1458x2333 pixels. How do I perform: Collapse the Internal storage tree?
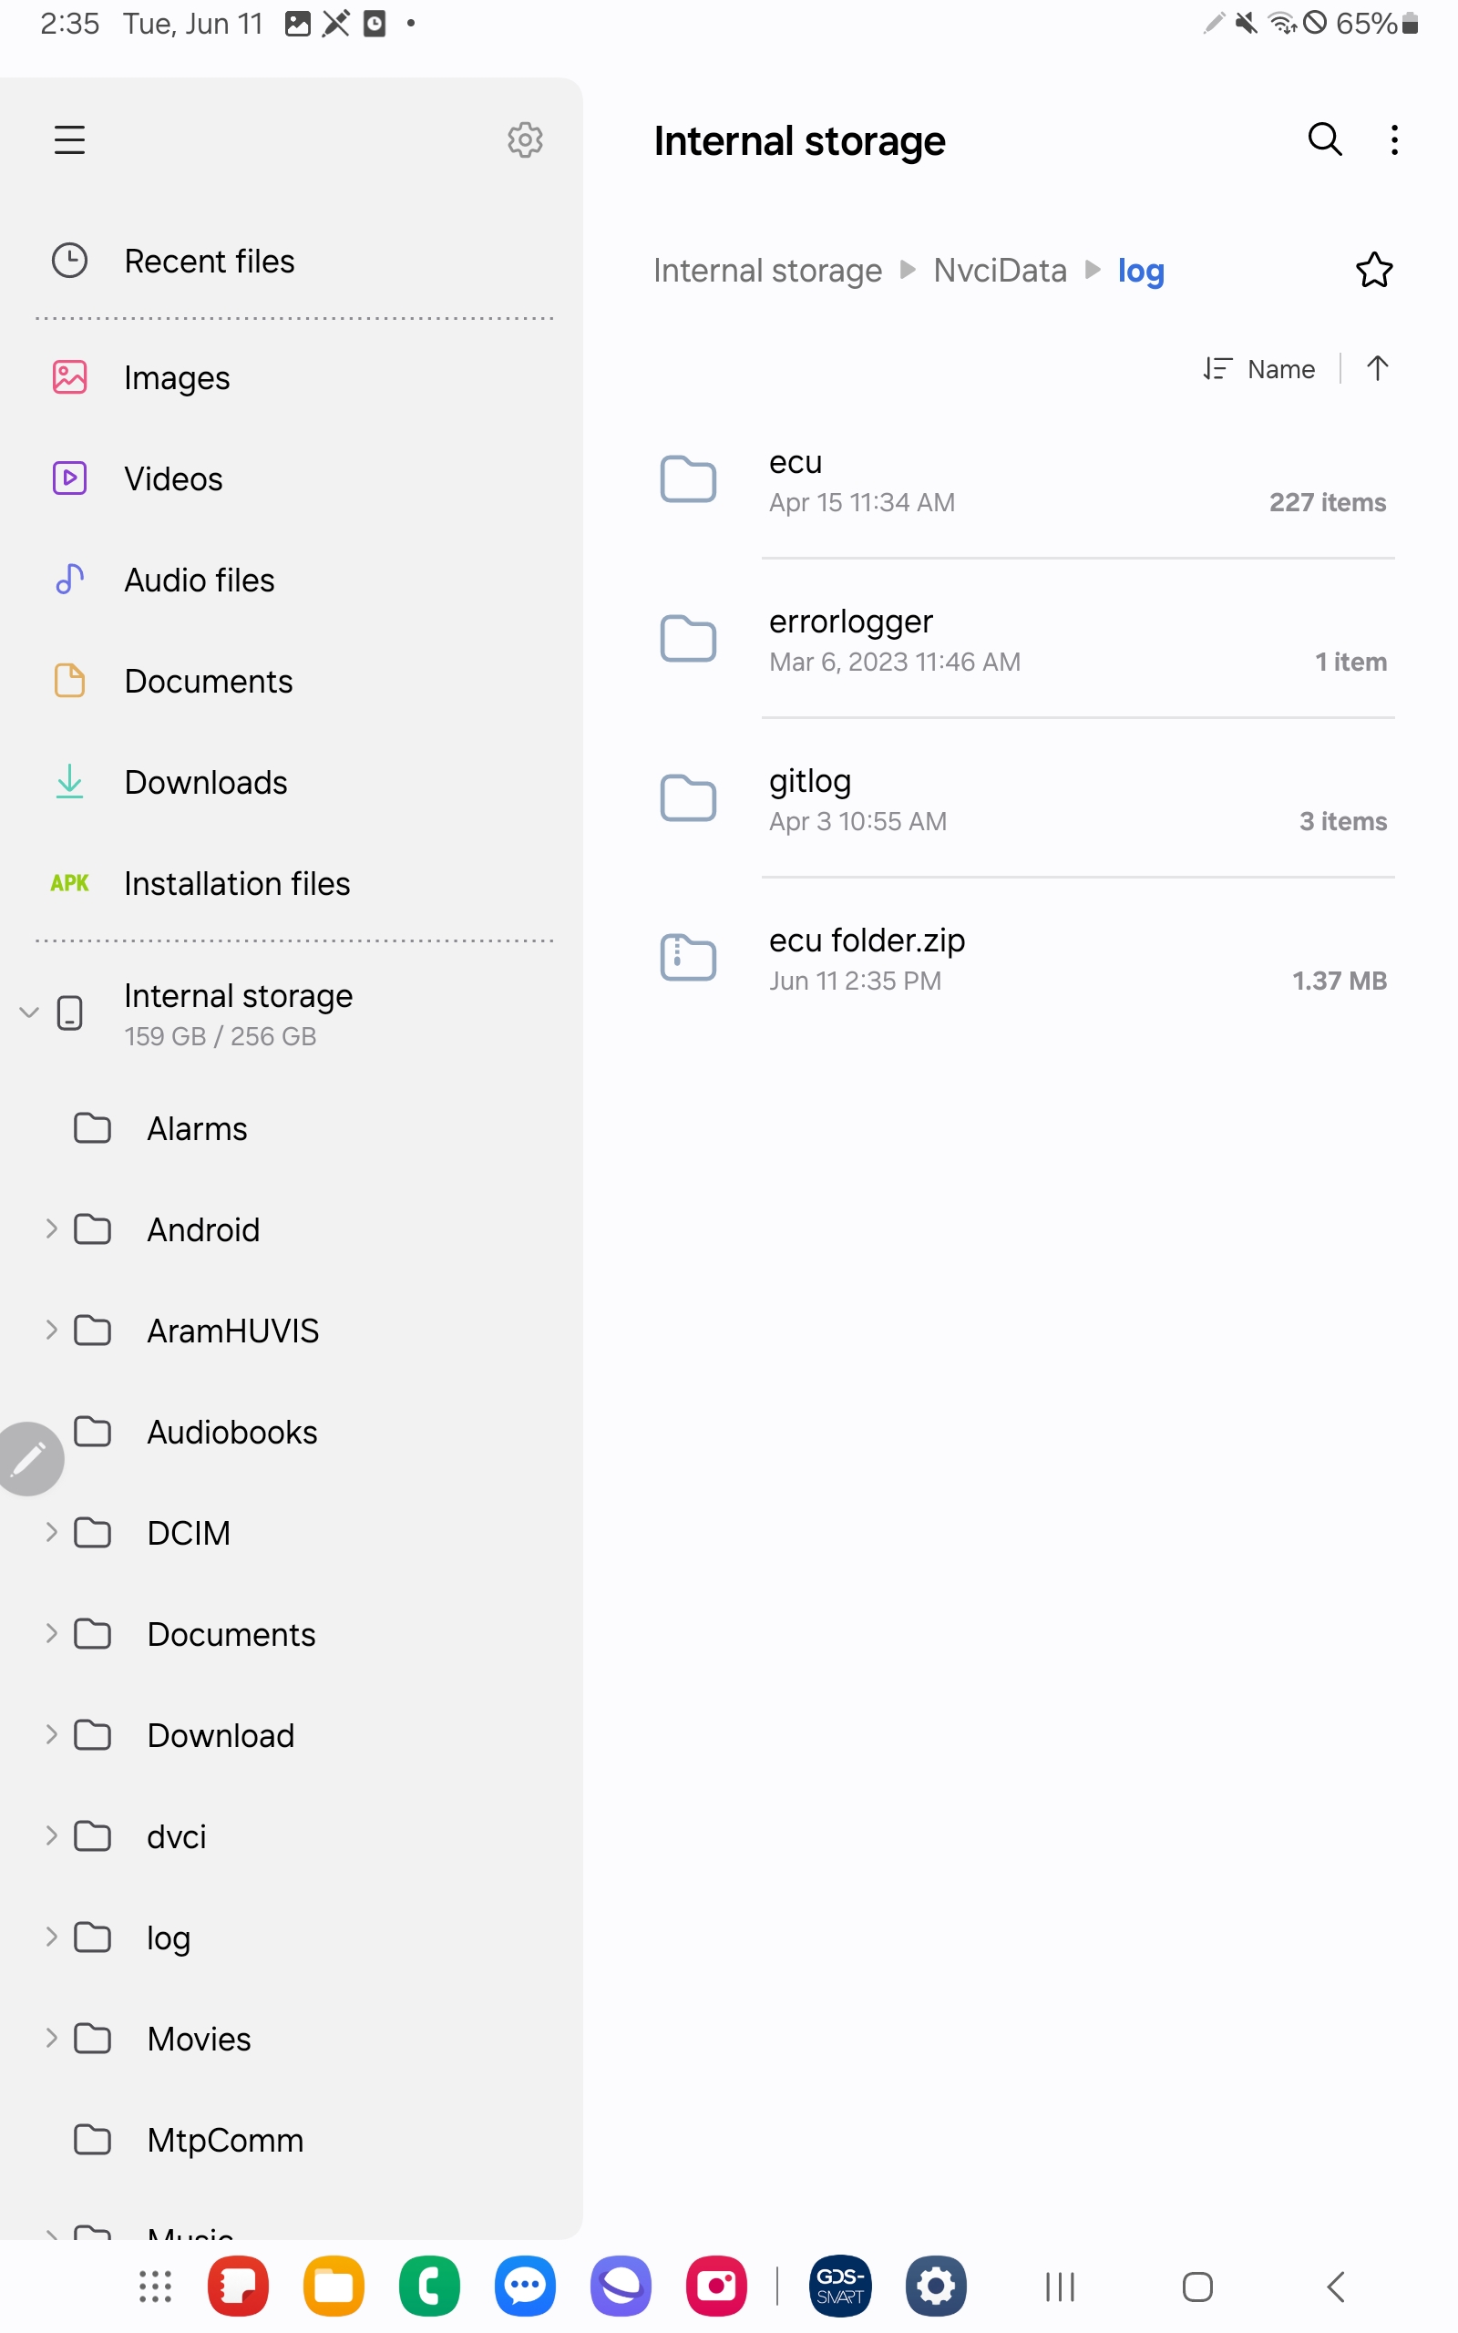pos(28,1012)
